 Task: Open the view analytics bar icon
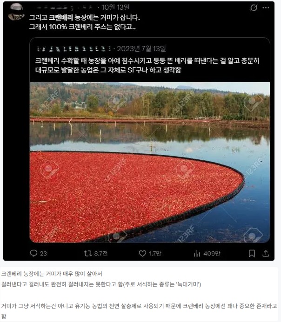coord(197,254)
